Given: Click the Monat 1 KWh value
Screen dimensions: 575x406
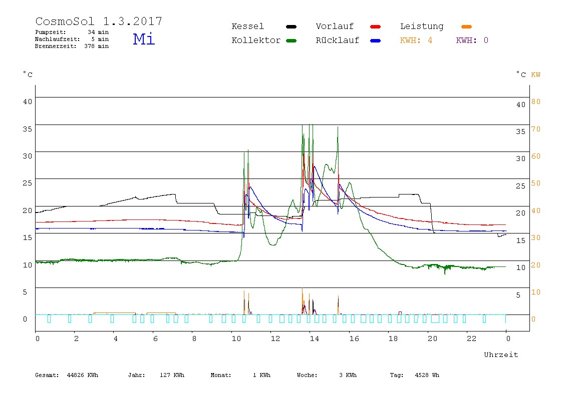Looking at the screenshot, I should click(x=240, y=375).
